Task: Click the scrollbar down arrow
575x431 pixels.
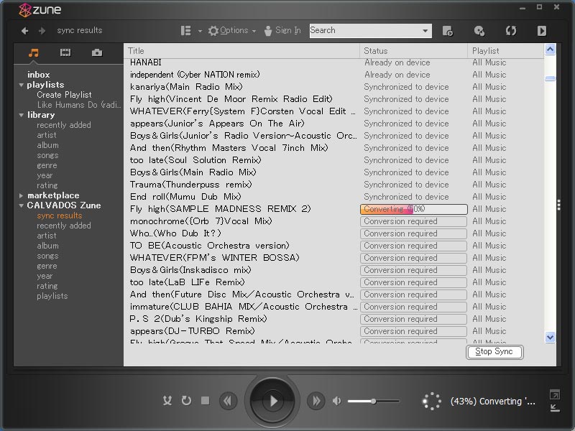Action: (x=550, y=337)
